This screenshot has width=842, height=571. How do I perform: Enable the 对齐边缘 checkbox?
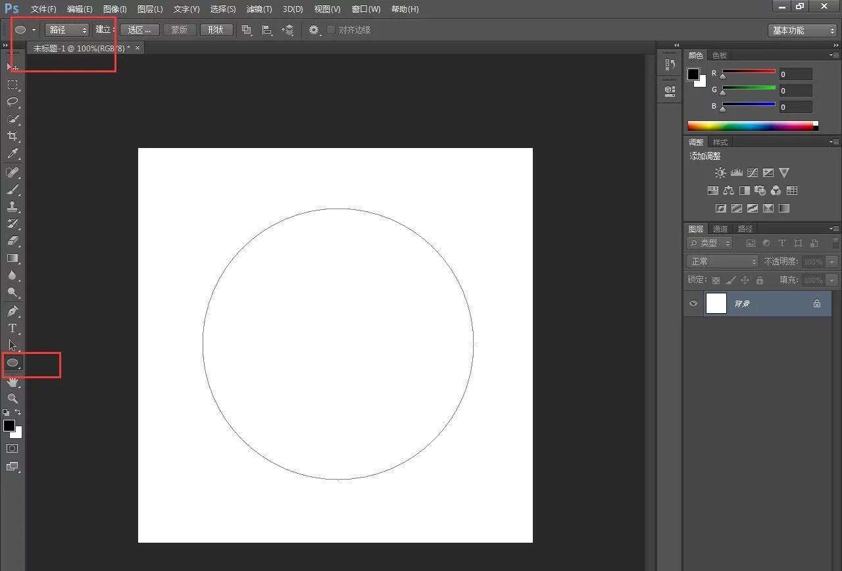click(x=330, y=30)
